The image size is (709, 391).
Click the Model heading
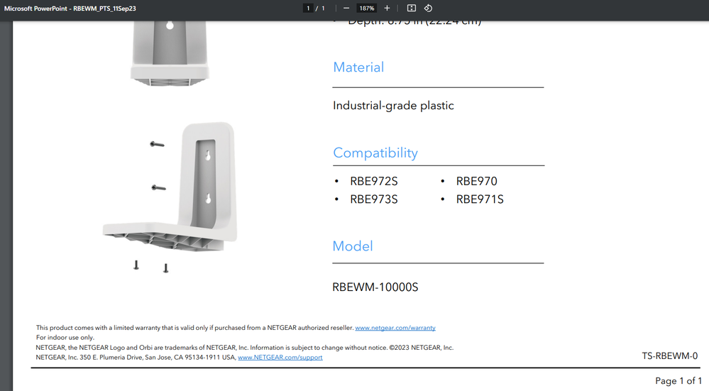tap(353, 246)
